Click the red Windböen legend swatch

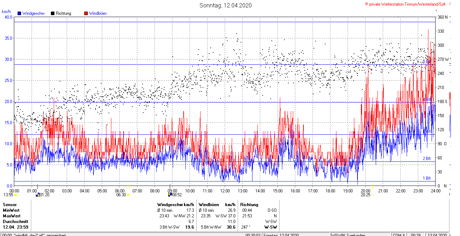86,13
